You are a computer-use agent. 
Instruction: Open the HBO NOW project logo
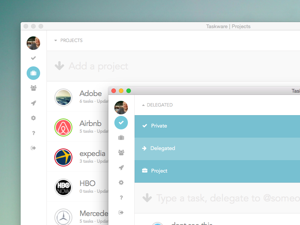pos(63,187)
